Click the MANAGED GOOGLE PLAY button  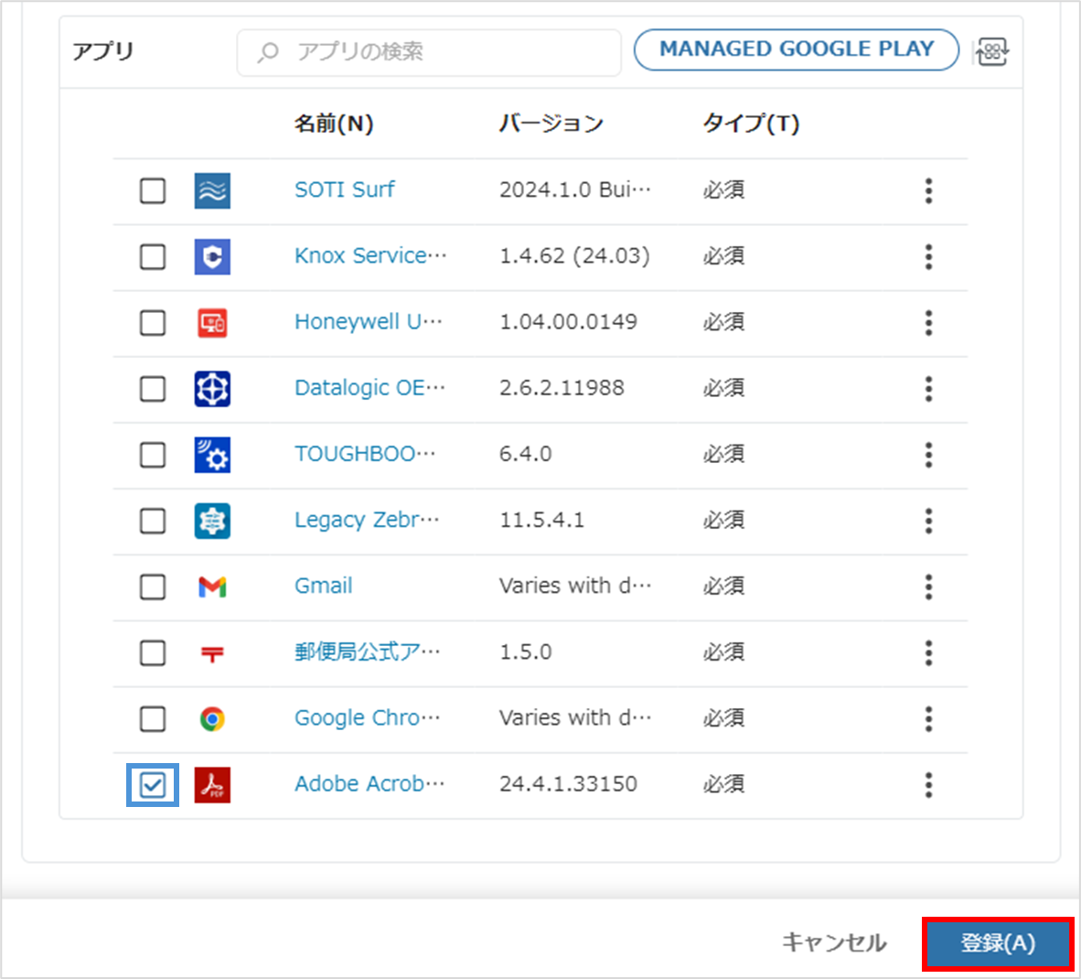(x=797, y=49)
